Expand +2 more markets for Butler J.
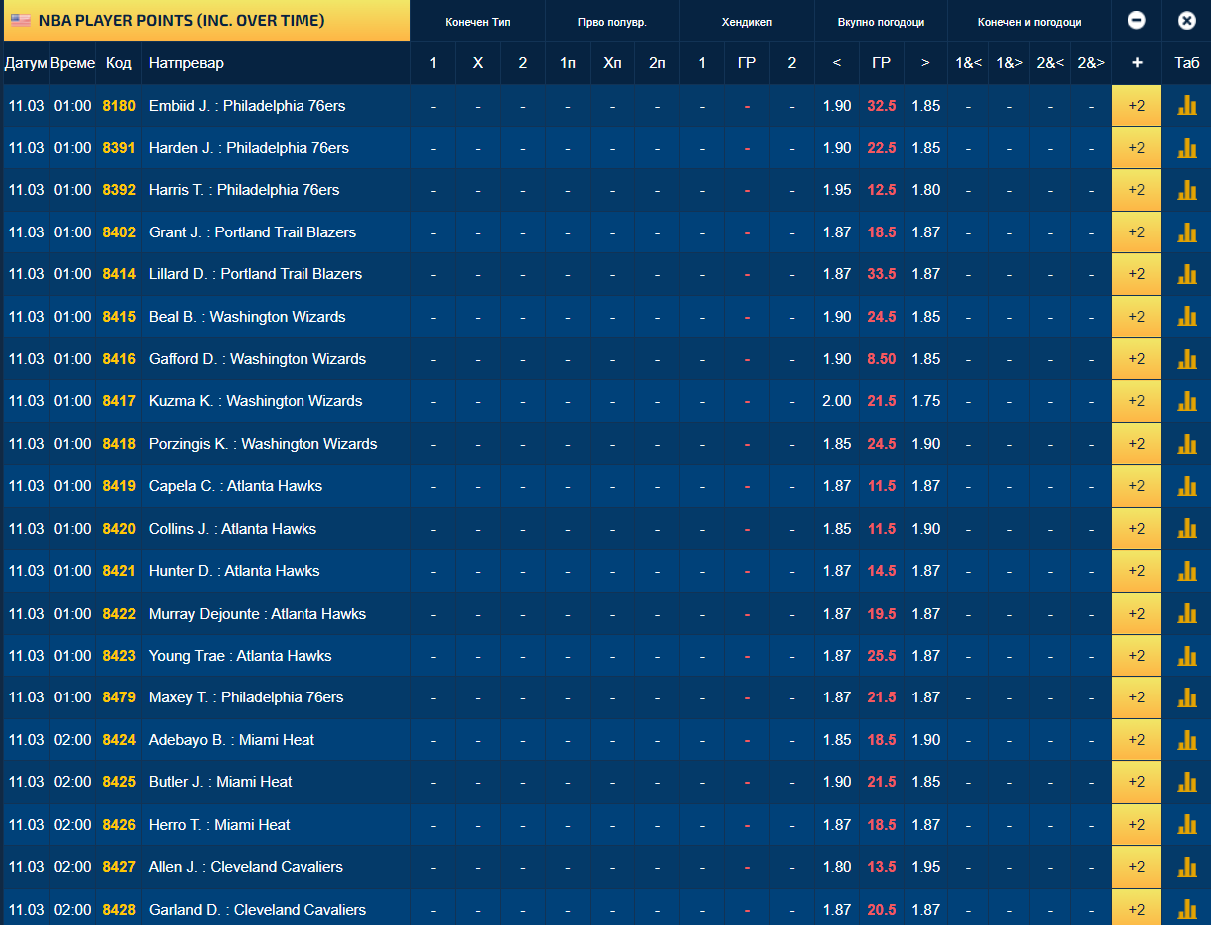 (1136, 782)
